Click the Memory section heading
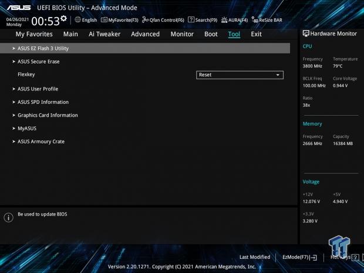 point(312,124)
